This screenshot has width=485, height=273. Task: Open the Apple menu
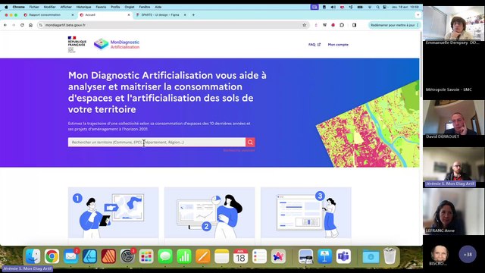6,7
